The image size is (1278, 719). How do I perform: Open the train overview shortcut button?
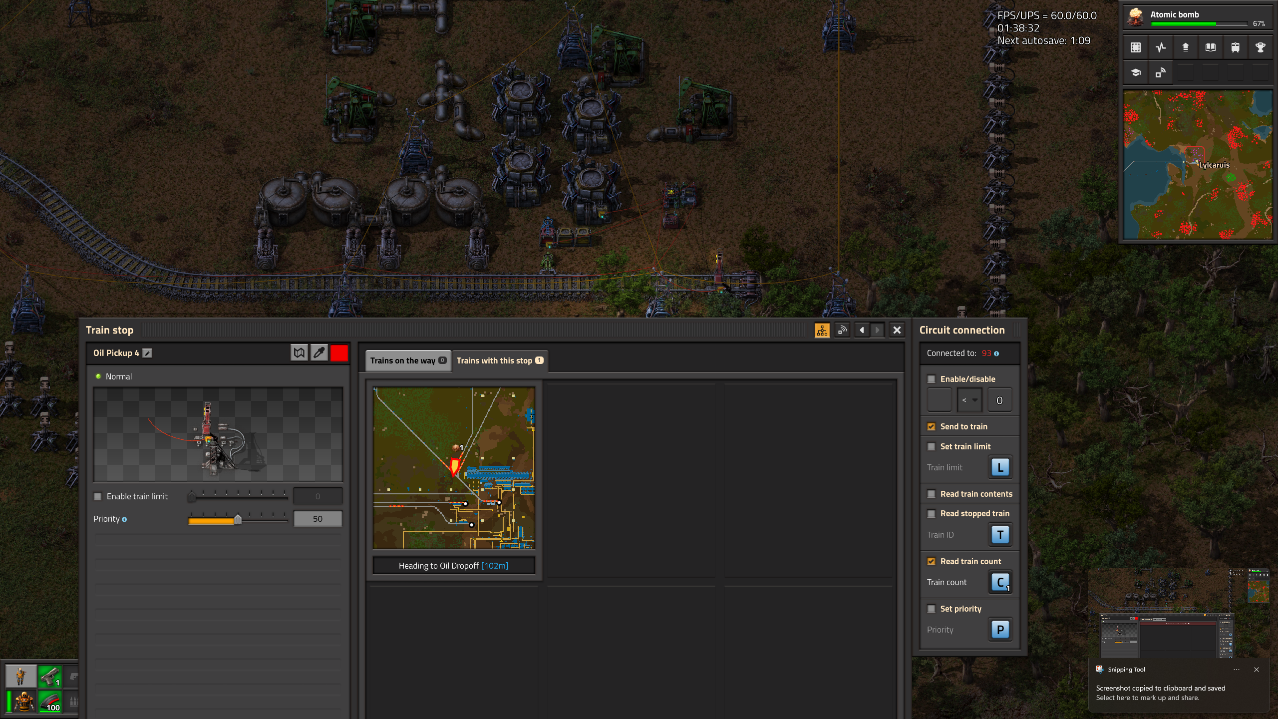(1235, 47)
